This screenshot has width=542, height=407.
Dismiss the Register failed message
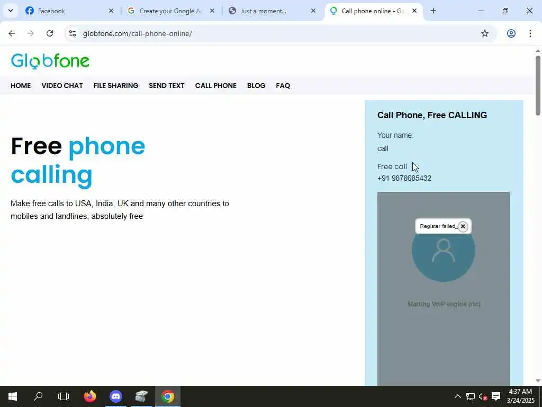(x=463, y=226)
